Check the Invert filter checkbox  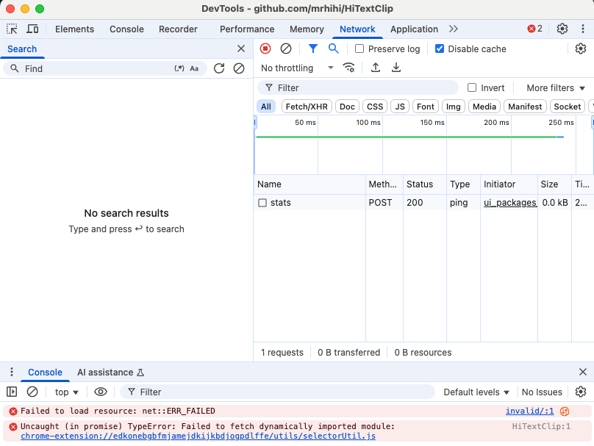472,87
